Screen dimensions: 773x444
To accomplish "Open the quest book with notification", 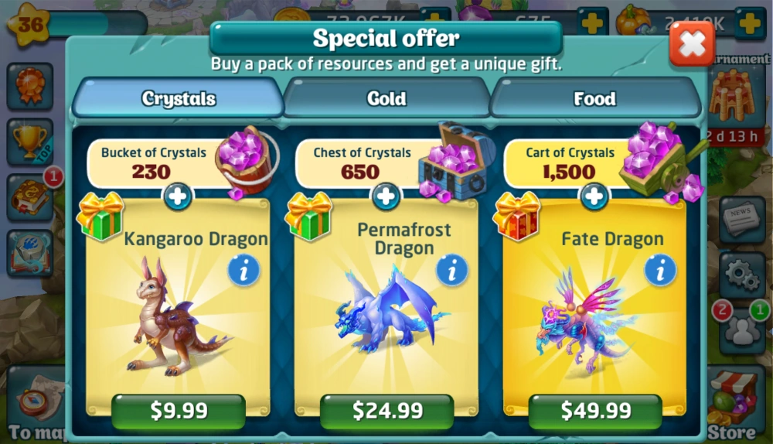I will pos(31,197).
